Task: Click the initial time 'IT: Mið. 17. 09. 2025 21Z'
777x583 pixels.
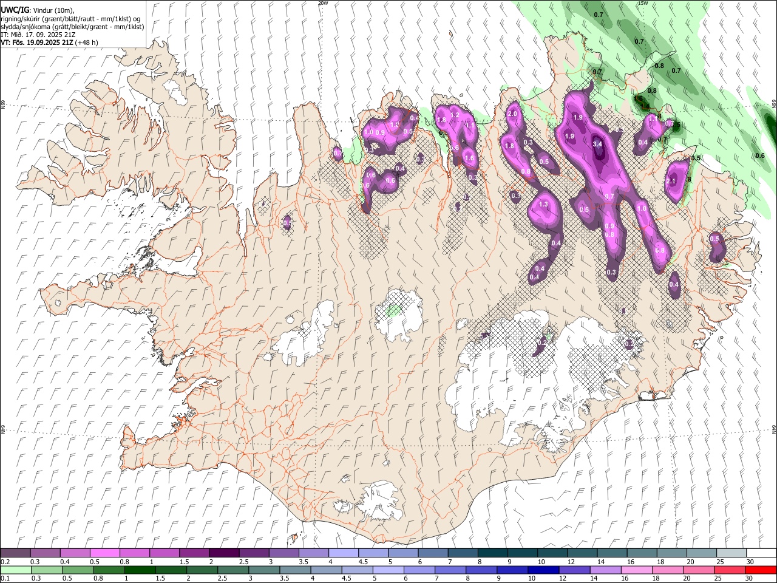Action: [38, 35]
